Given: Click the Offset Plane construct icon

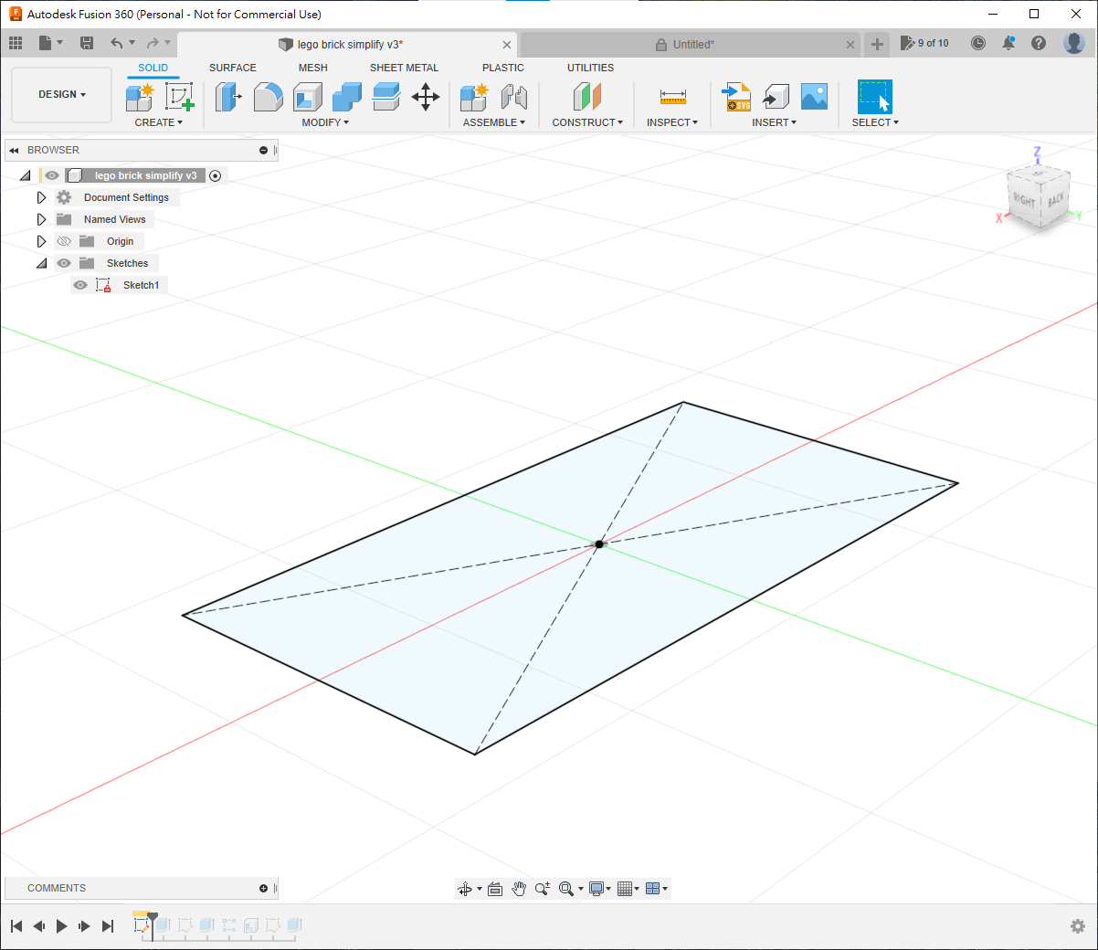Looking at the screenshot, I should coord(587,96).
